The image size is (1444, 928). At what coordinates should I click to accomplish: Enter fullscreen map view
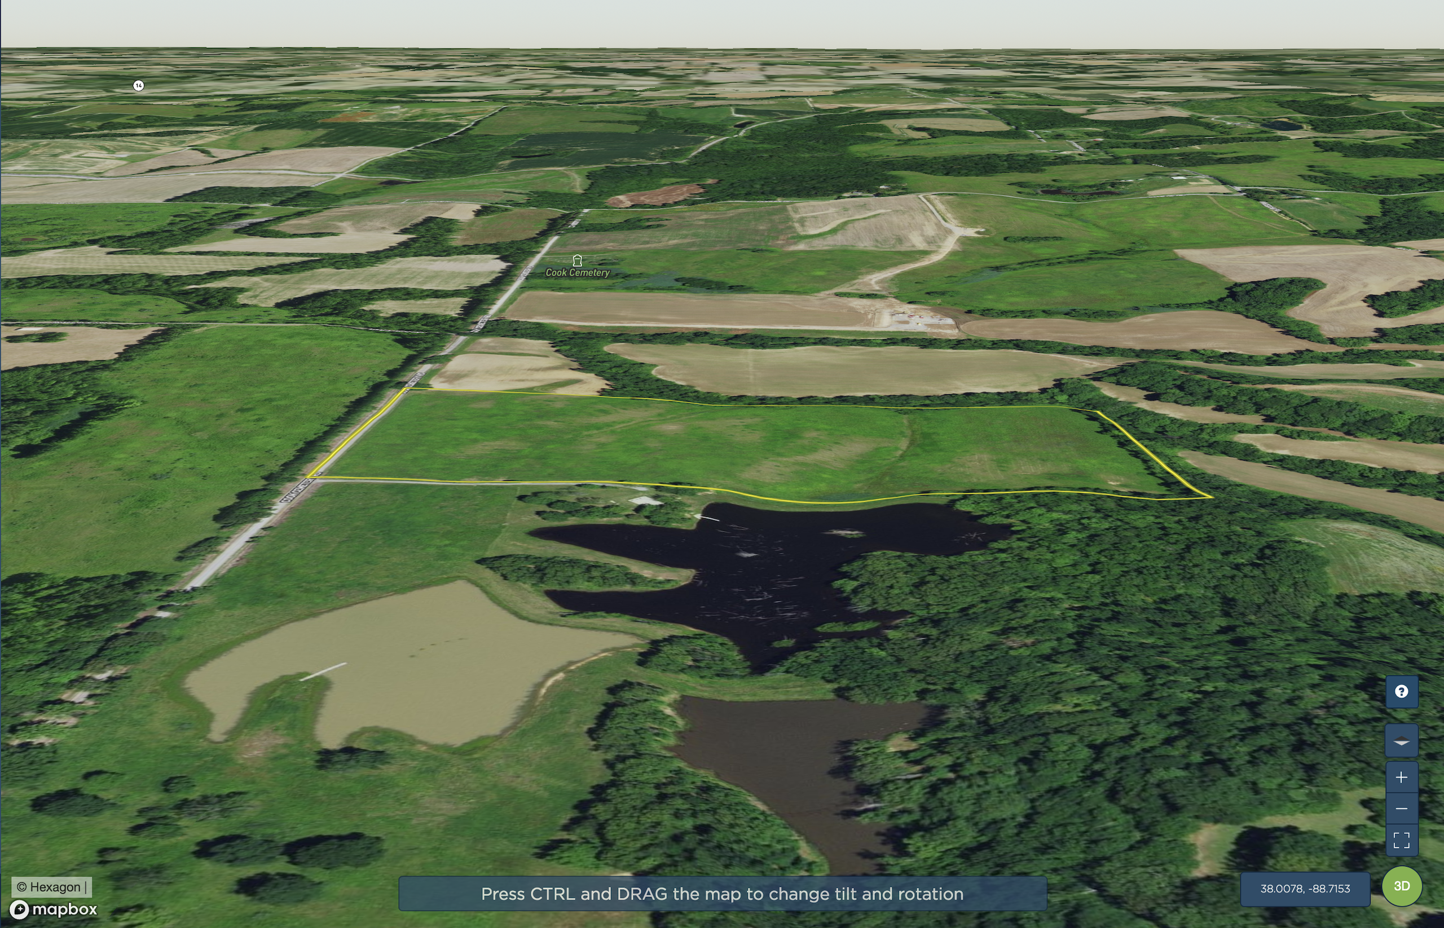[x=1401, y=840]
